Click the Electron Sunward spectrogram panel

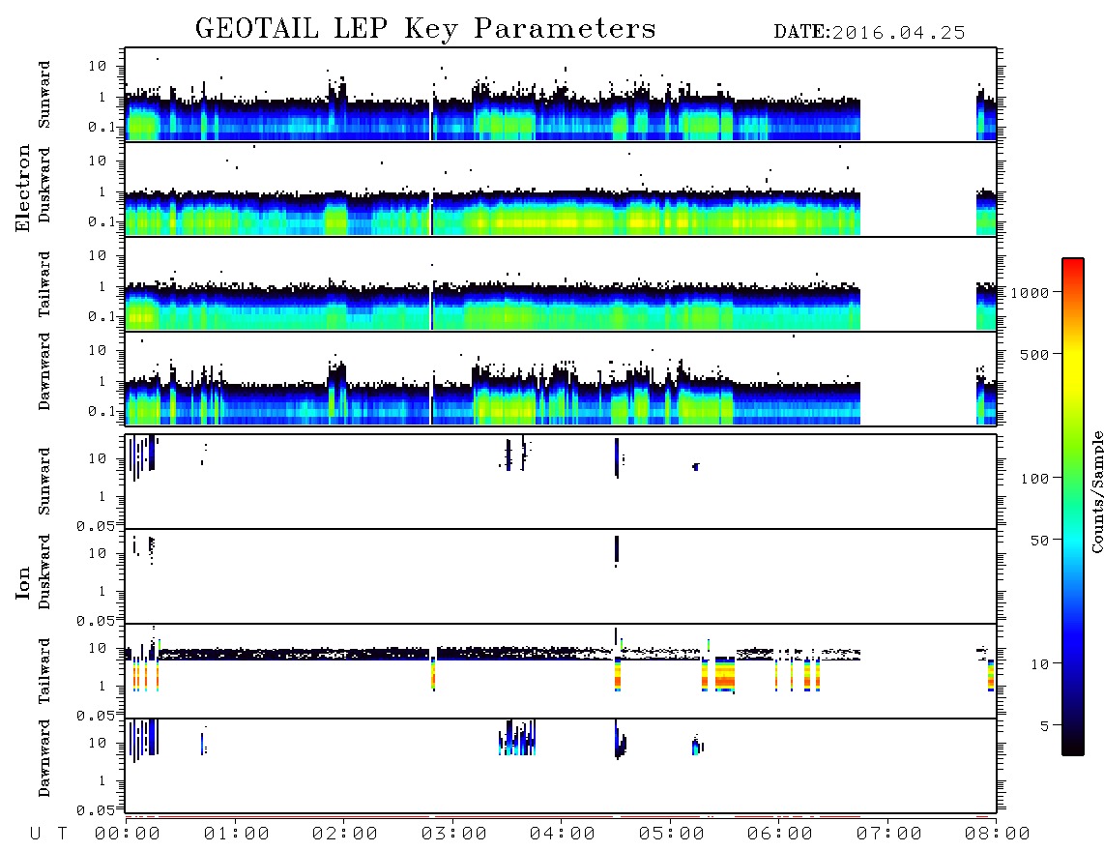pyautogui.click(x=561, y=95)
